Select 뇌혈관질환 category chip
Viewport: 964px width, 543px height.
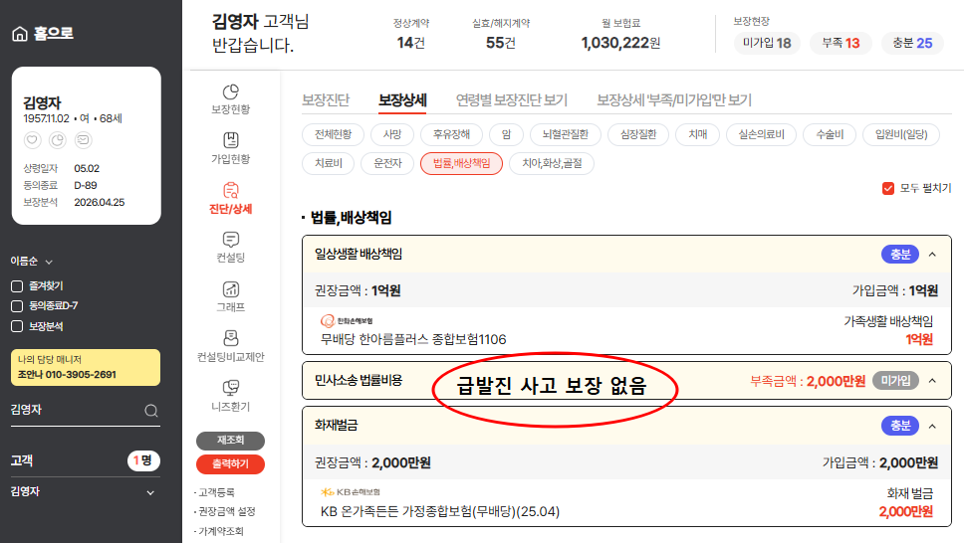[565, 134]
